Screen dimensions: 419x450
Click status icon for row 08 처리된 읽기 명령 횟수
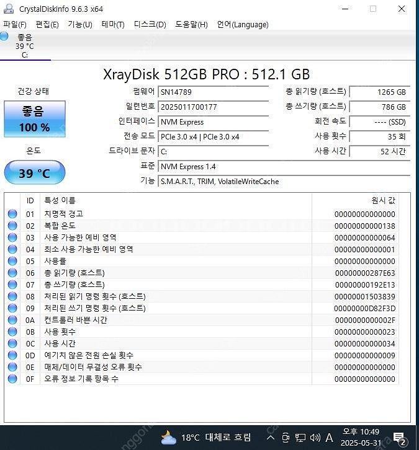point(12,296)
